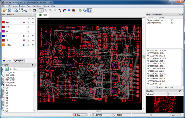
Task: Open the mil units dropdown
Action: 176,115
